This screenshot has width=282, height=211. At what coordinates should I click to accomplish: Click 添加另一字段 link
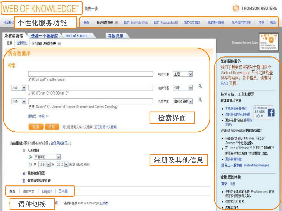tap(39, 116)
